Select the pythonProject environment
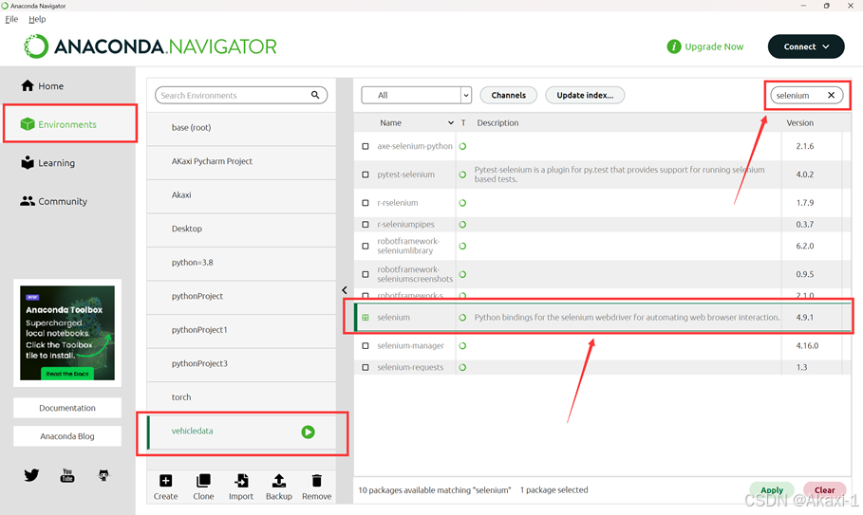 coord(241,296)
